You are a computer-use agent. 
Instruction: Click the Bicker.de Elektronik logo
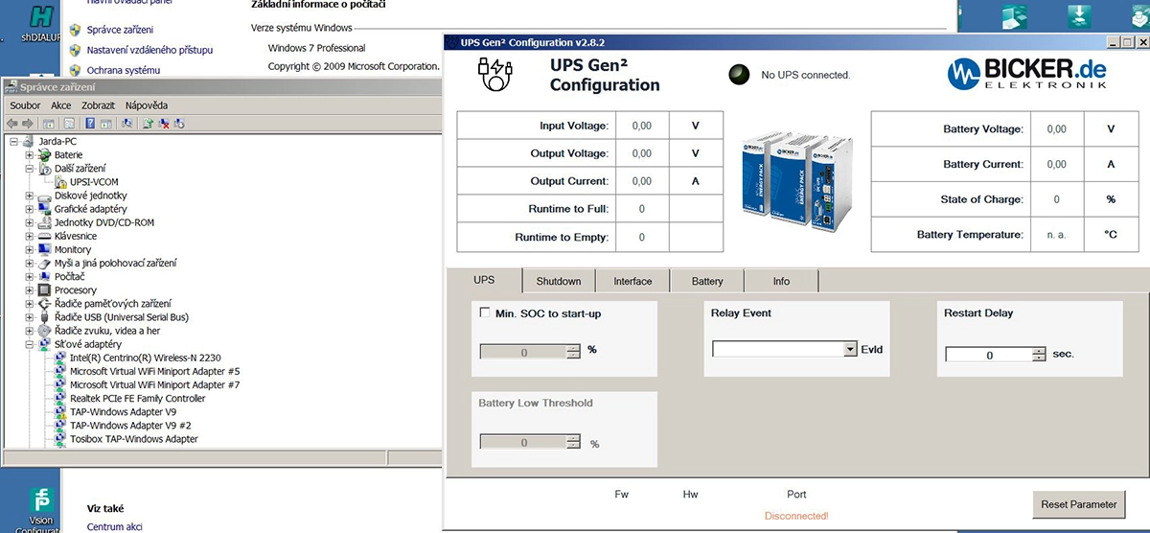pyautogui.click(x=1028, y=72)
